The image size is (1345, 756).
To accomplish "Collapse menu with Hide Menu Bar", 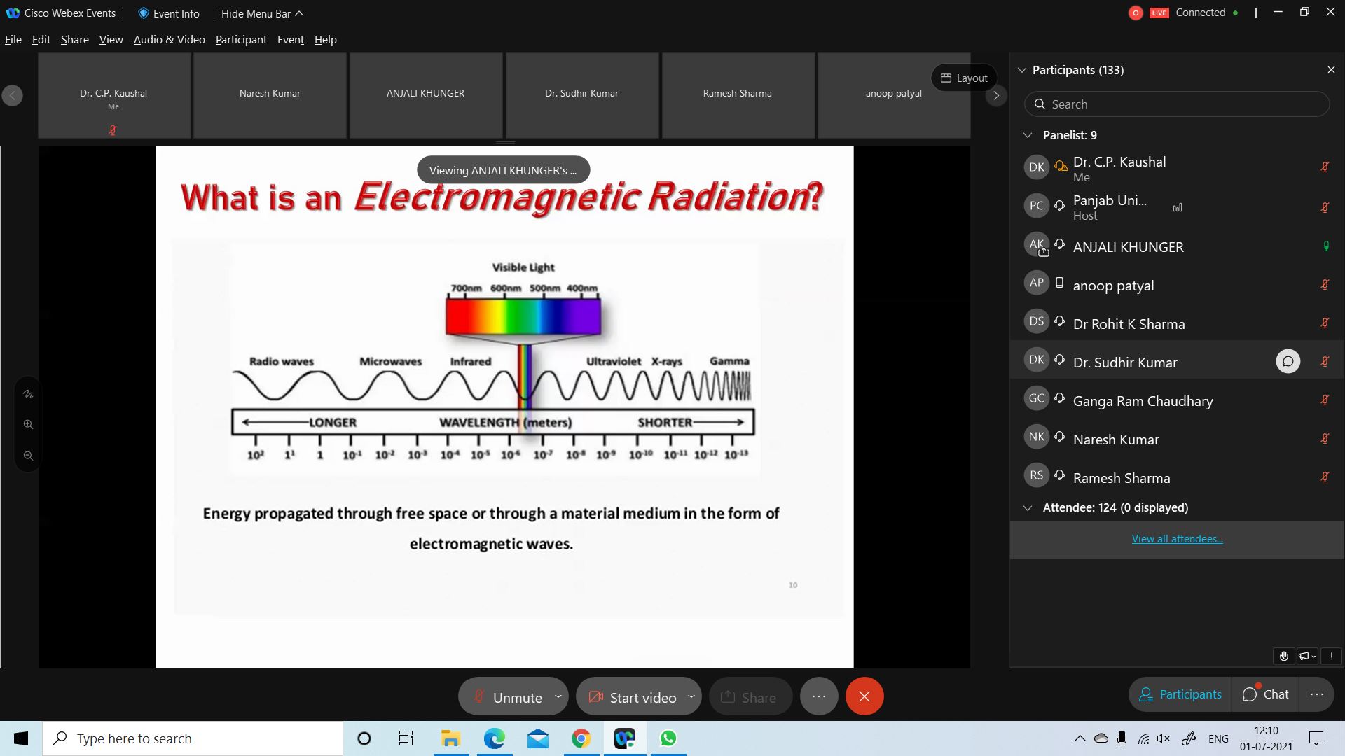I will tap(263, 13).
